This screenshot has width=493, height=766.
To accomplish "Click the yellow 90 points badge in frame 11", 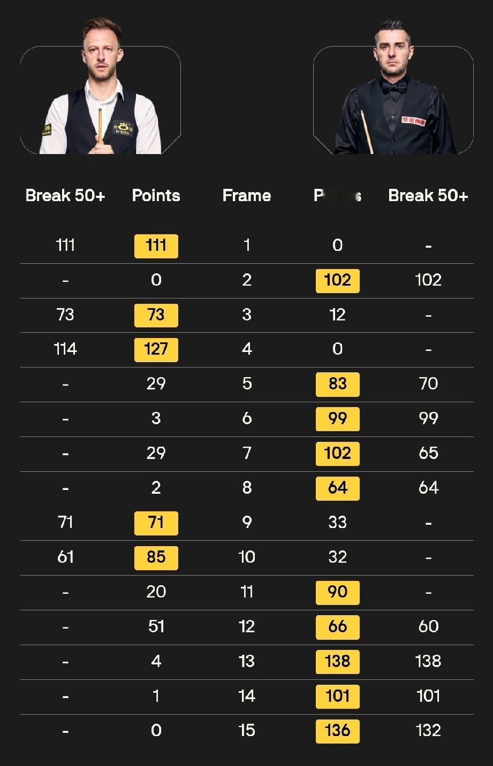I will tap(337, 592).
